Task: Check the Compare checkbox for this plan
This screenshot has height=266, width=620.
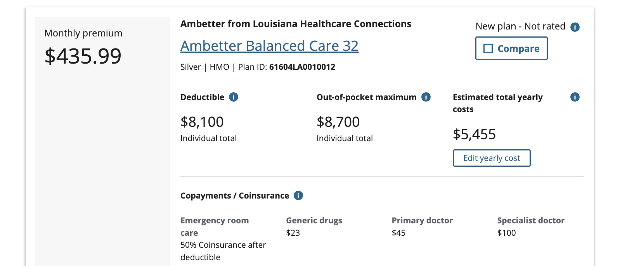Action: [x=488, y=48]
